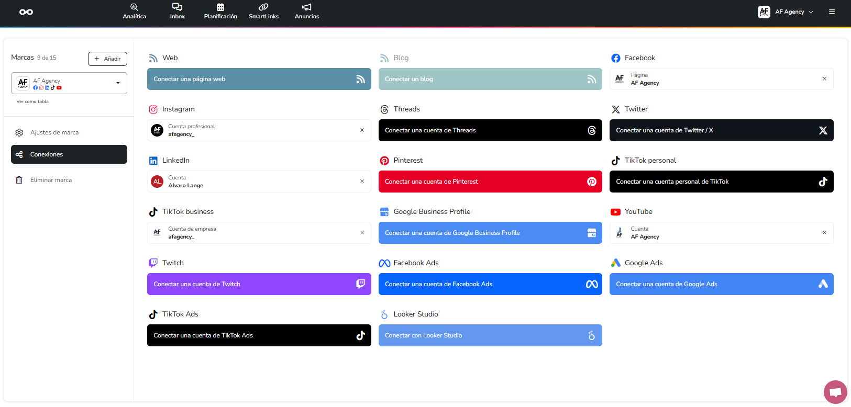Screen dimensions: 851x407
Task: Expand the AF Agency account dropdown
Action: (786, 12)
